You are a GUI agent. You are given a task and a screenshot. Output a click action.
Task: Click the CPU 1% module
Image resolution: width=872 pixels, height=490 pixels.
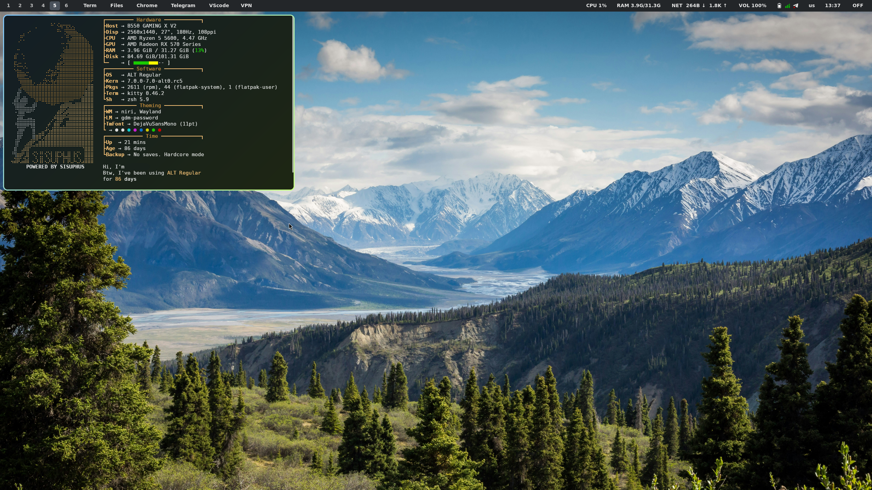596,5
